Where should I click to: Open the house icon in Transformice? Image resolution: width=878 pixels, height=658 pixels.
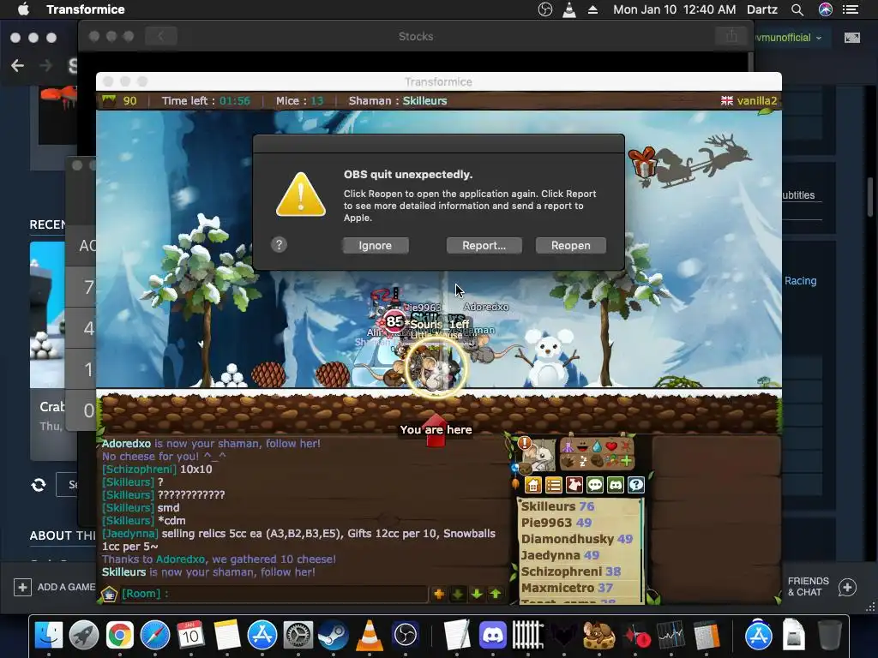(x=533, y=485)
